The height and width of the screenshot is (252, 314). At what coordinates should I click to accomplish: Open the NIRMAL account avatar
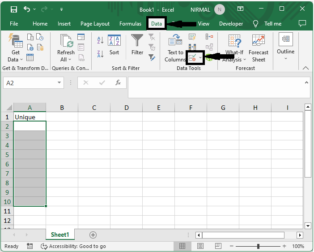[x=220, y=9]
